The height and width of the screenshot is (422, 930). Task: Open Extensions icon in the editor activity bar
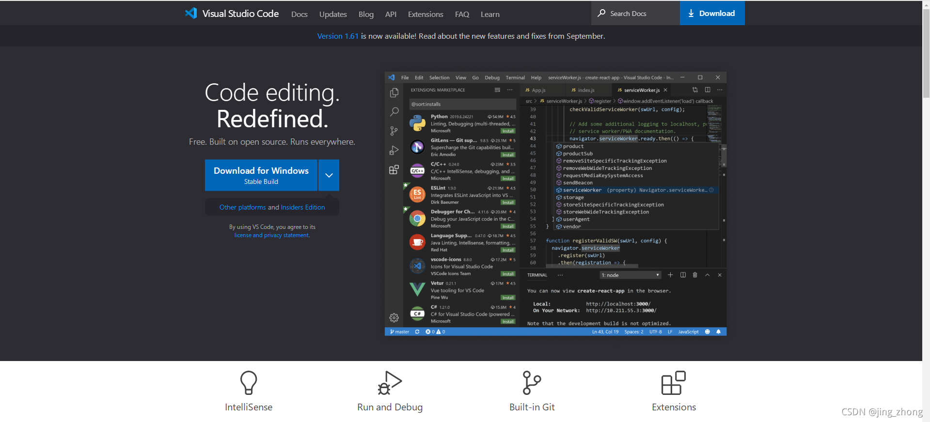click(x=394, y=170)
